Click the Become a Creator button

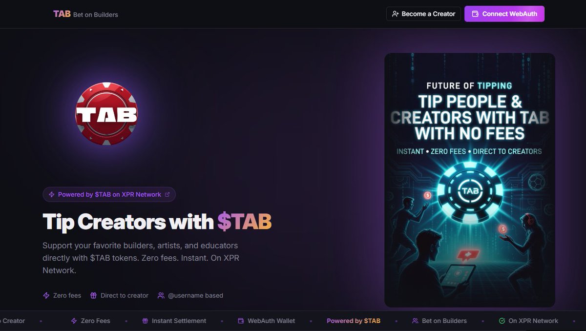(423, 14)
